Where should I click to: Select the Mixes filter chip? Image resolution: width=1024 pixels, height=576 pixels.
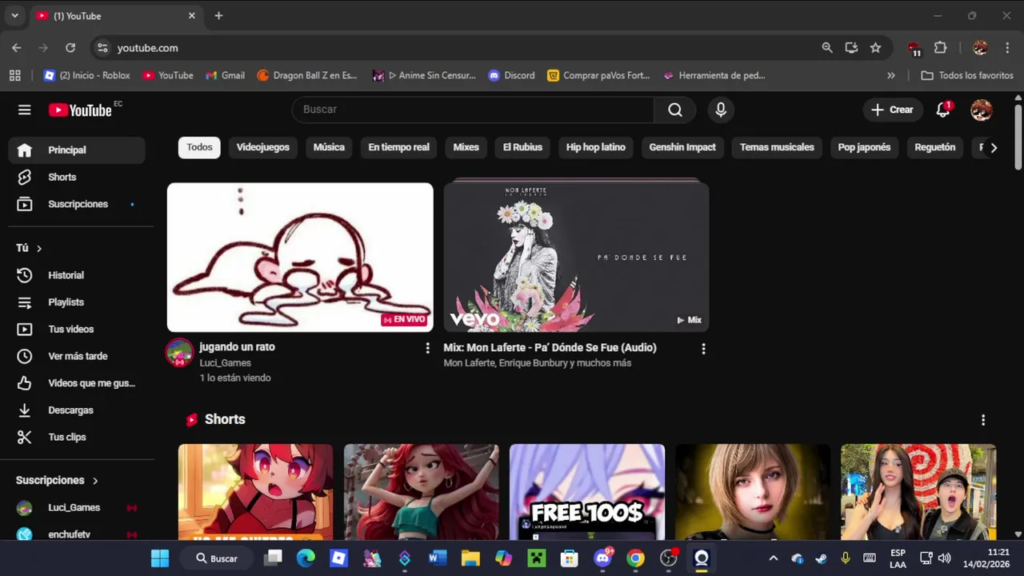click(466, 147)
